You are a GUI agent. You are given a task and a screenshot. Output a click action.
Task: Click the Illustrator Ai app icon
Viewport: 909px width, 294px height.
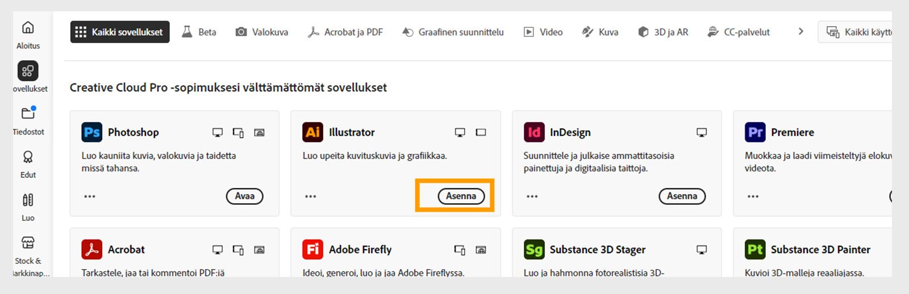312,132
